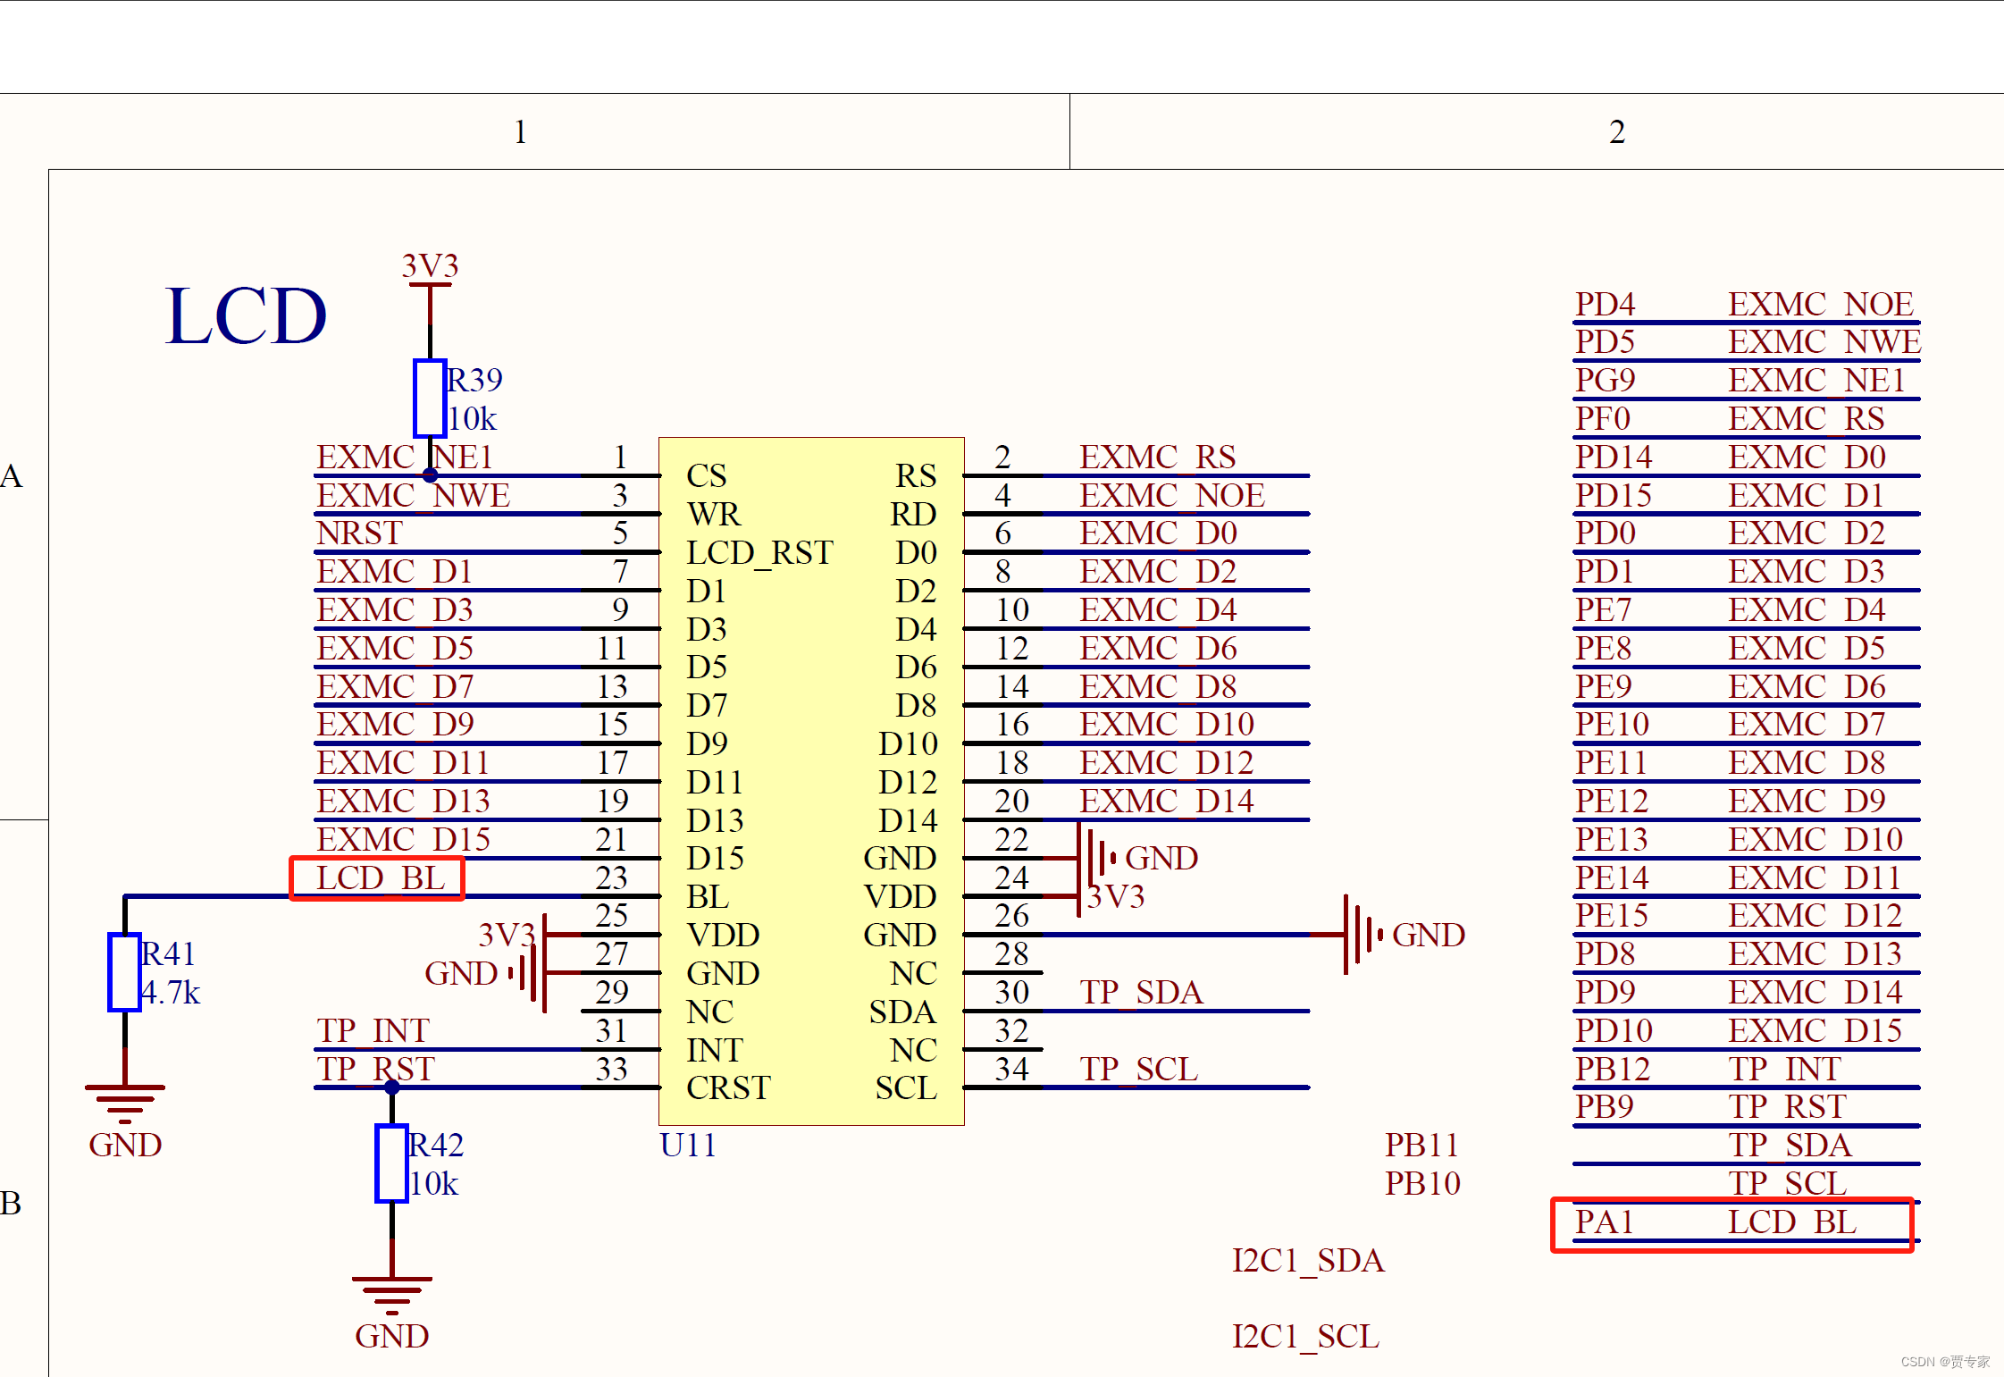This screenshot has width=2004, height=1377.
Task: Click the EXMC_NE1 label at pin 1
Action: 405,458
